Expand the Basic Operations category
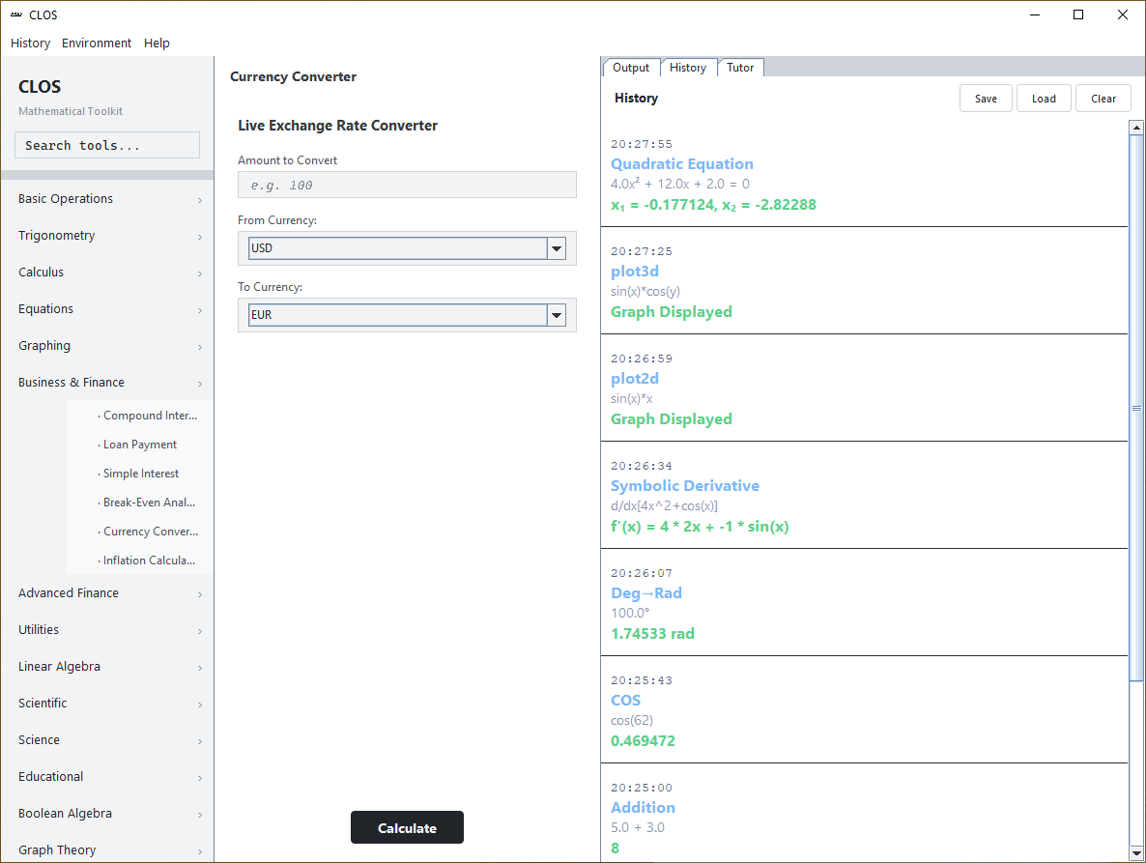The height and width of the screenshot is (863, 1146). click(x=107, y=199)
